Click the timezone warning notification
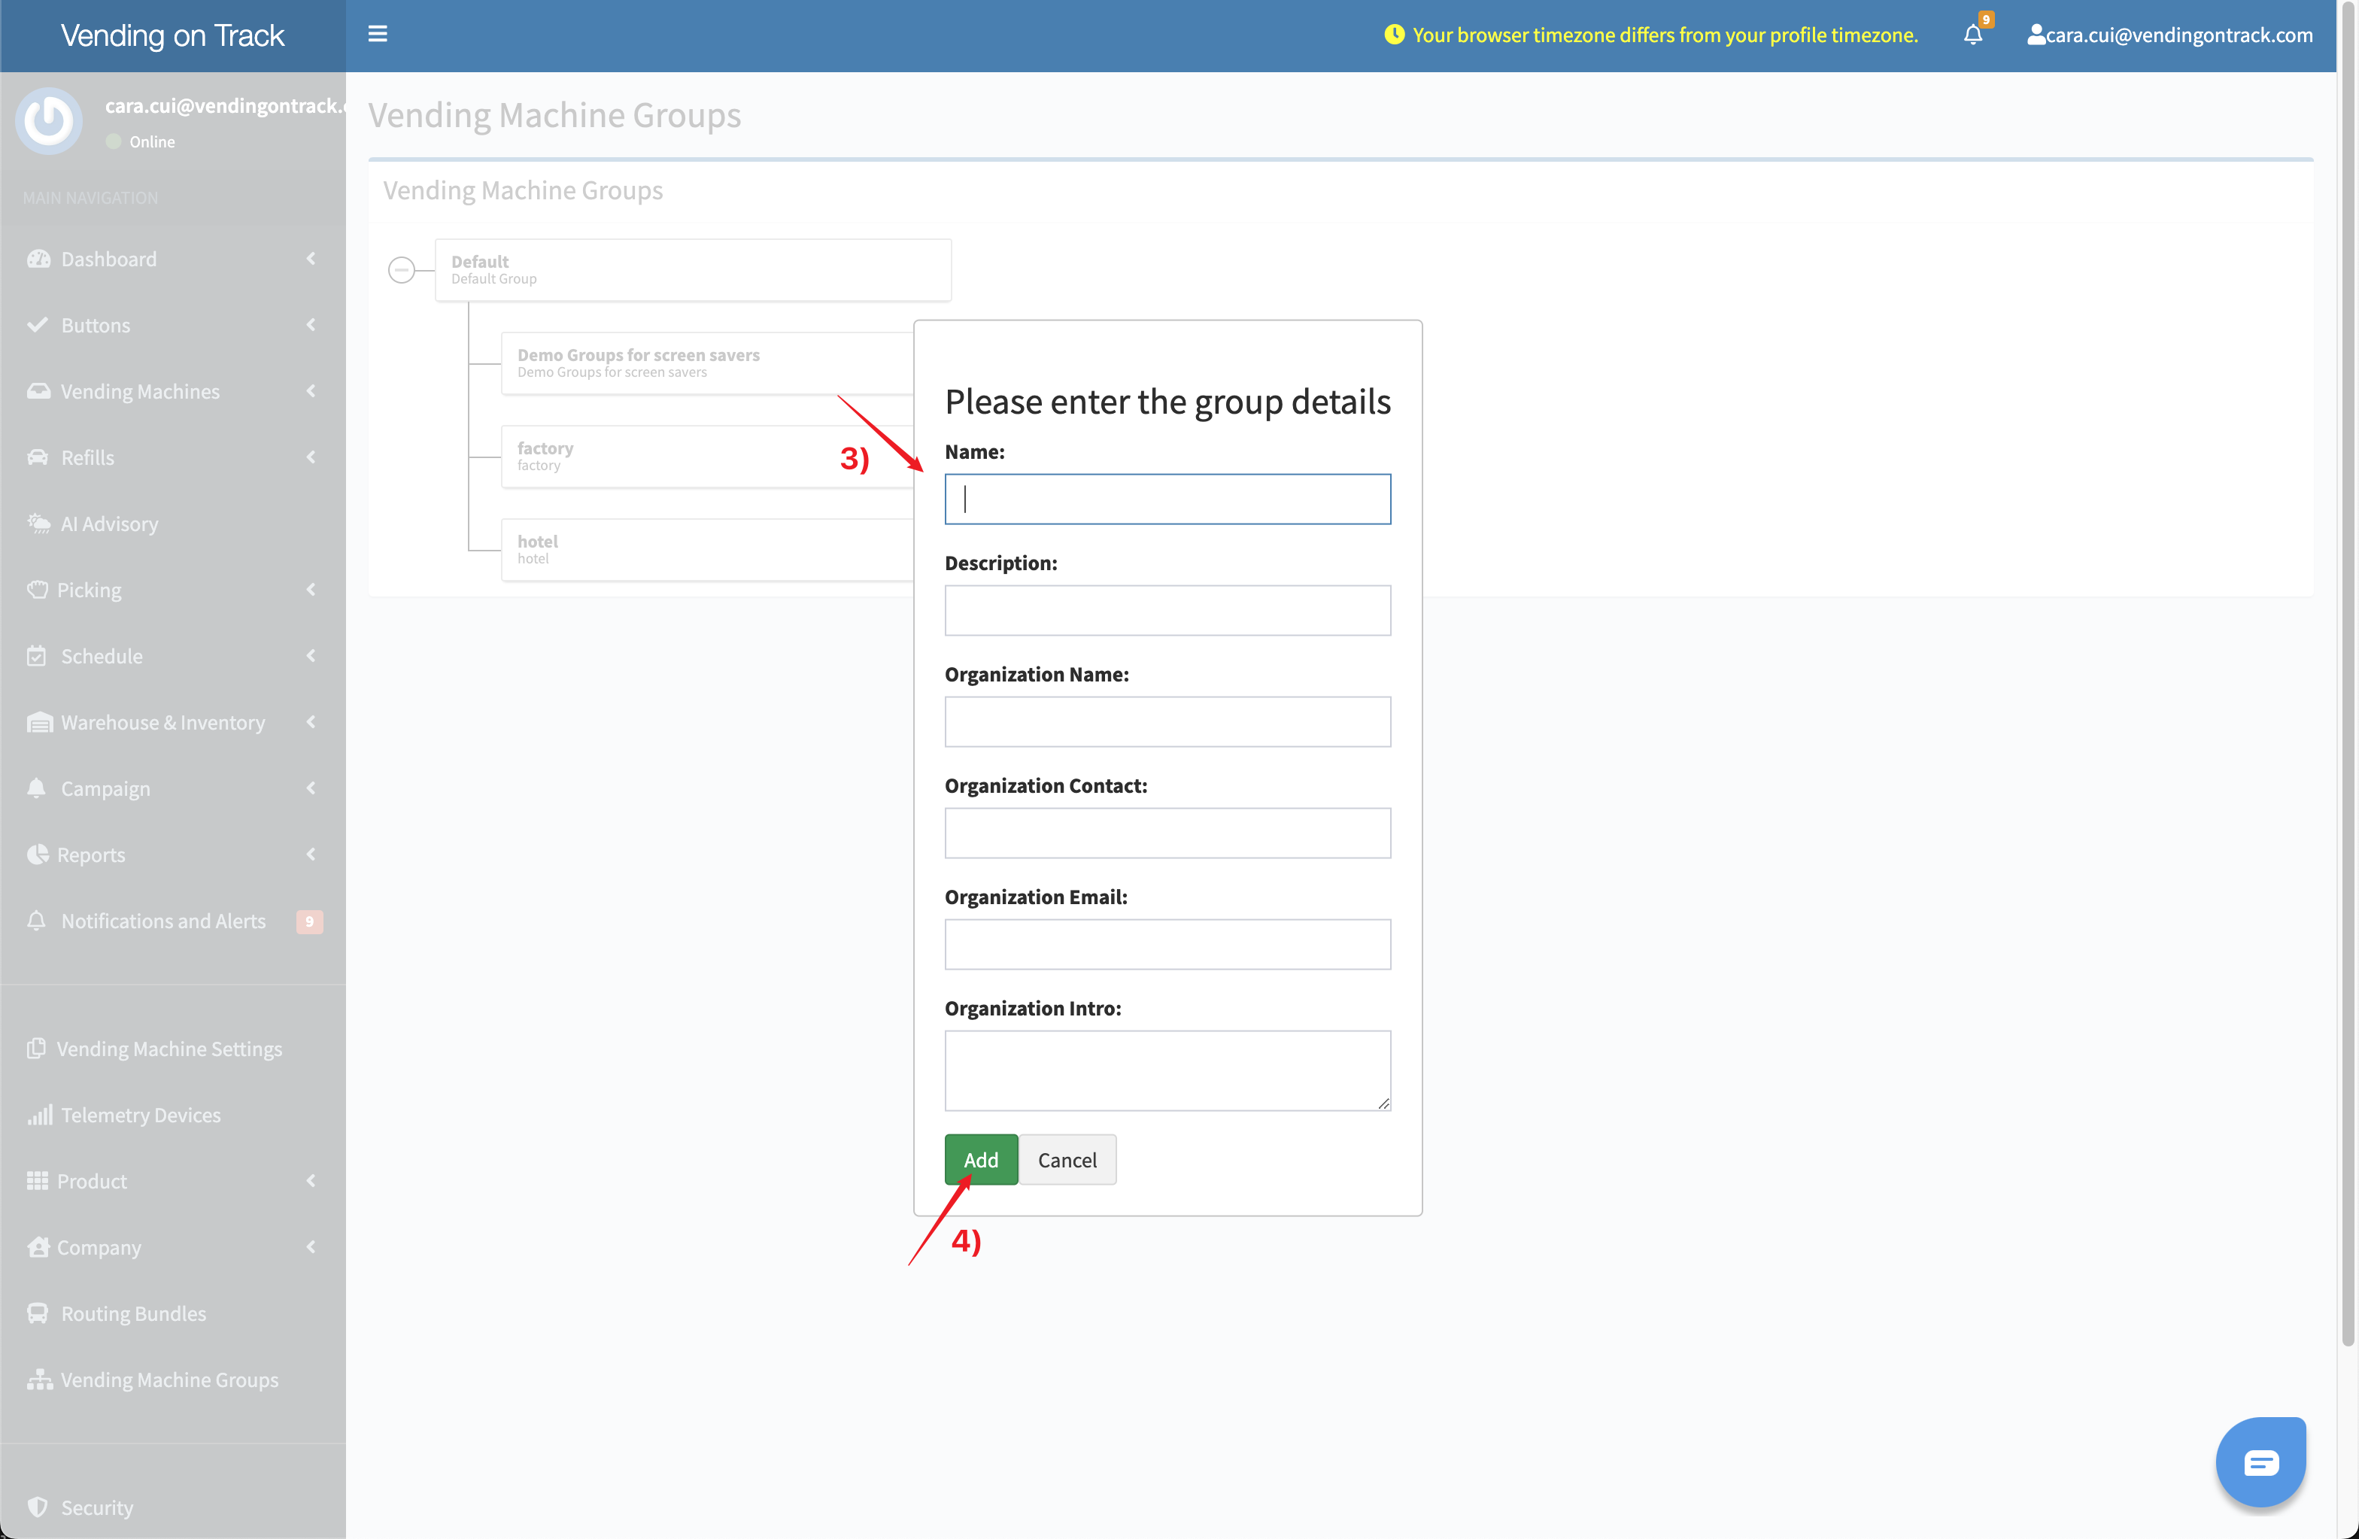 click(1666, 31)
